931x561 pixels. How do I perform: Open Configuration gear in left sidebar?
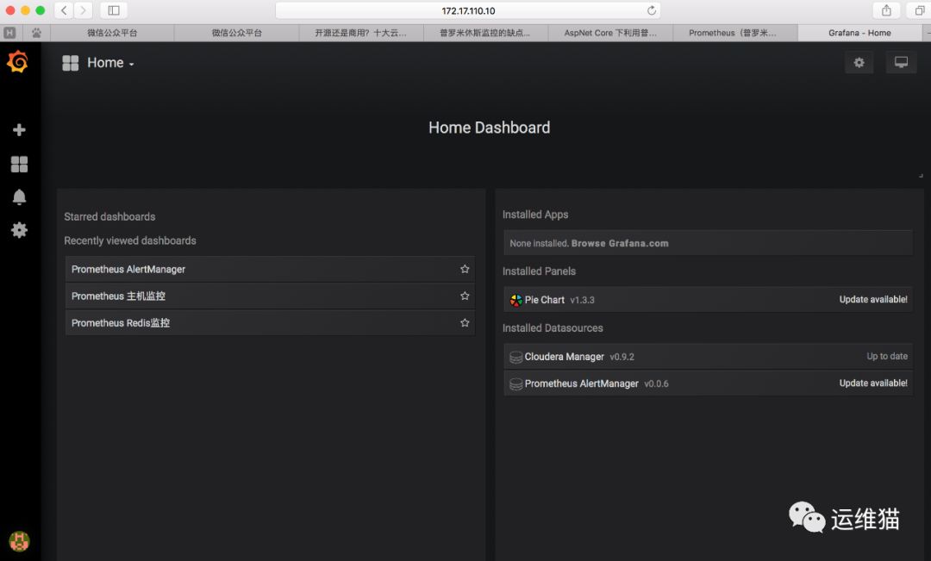click(19, 230)
